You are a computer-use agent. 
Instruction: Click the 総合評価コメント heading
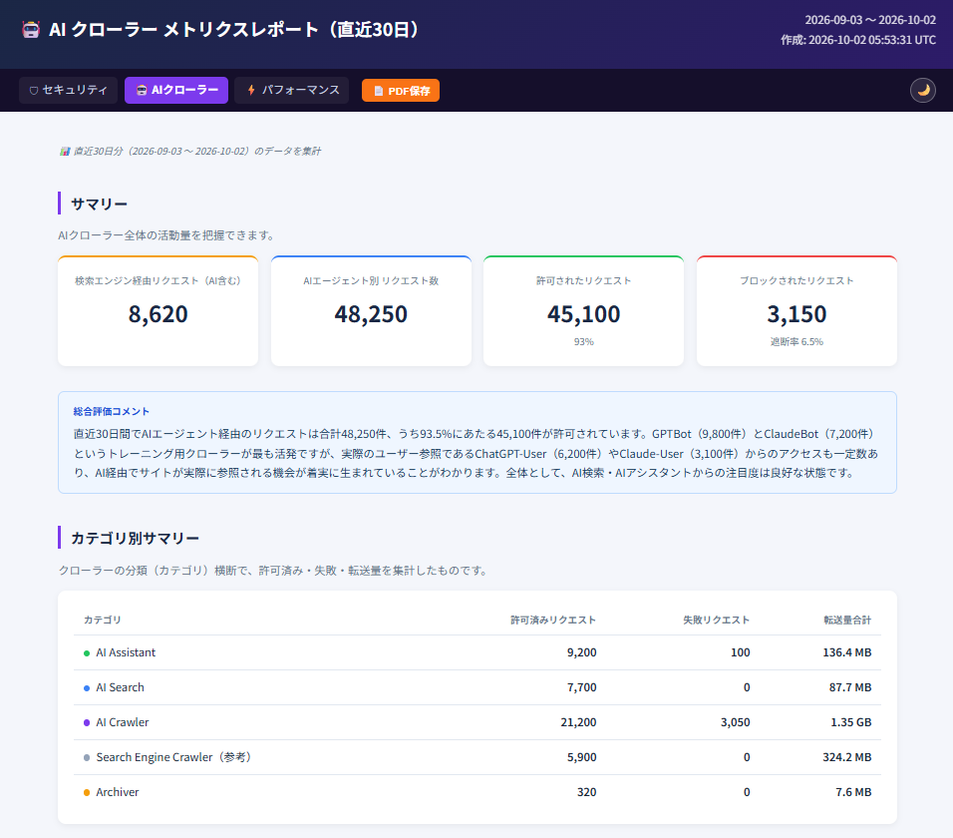[112, 411]
